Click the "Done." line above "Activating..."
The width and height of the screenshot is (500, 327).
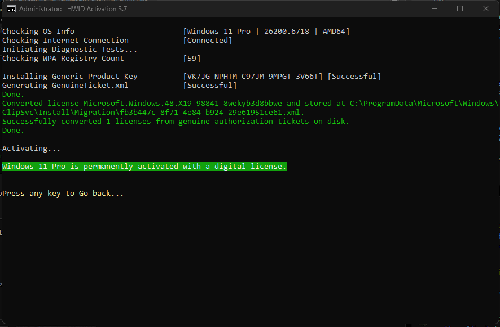click(13, 131)
